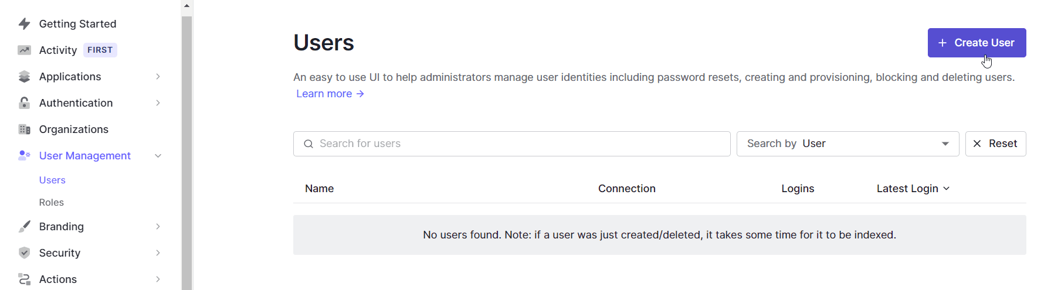The width and height of the screenshot is (1051, 290).
Task: Sort by Latest Login column arrow
Action: coord(947,189)
